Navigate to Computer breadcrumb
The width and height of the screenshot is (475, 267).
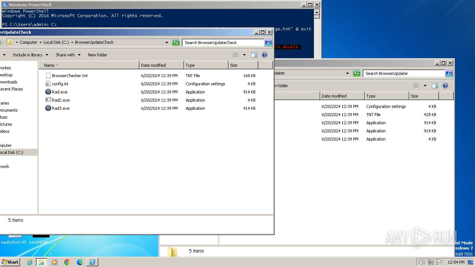coord(29,43)
